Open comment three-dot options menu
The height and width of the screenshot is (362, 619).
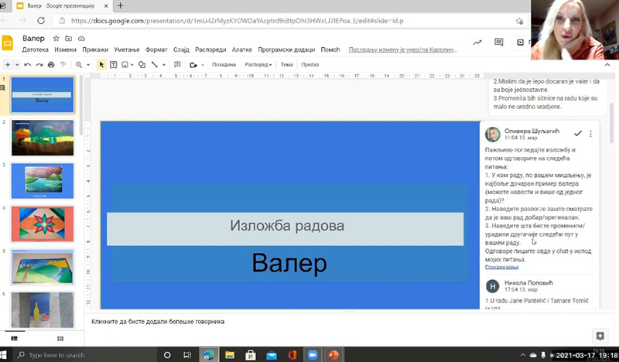(590, 134)
